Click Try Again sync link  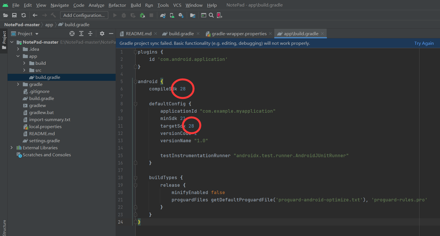coord(424,43)
